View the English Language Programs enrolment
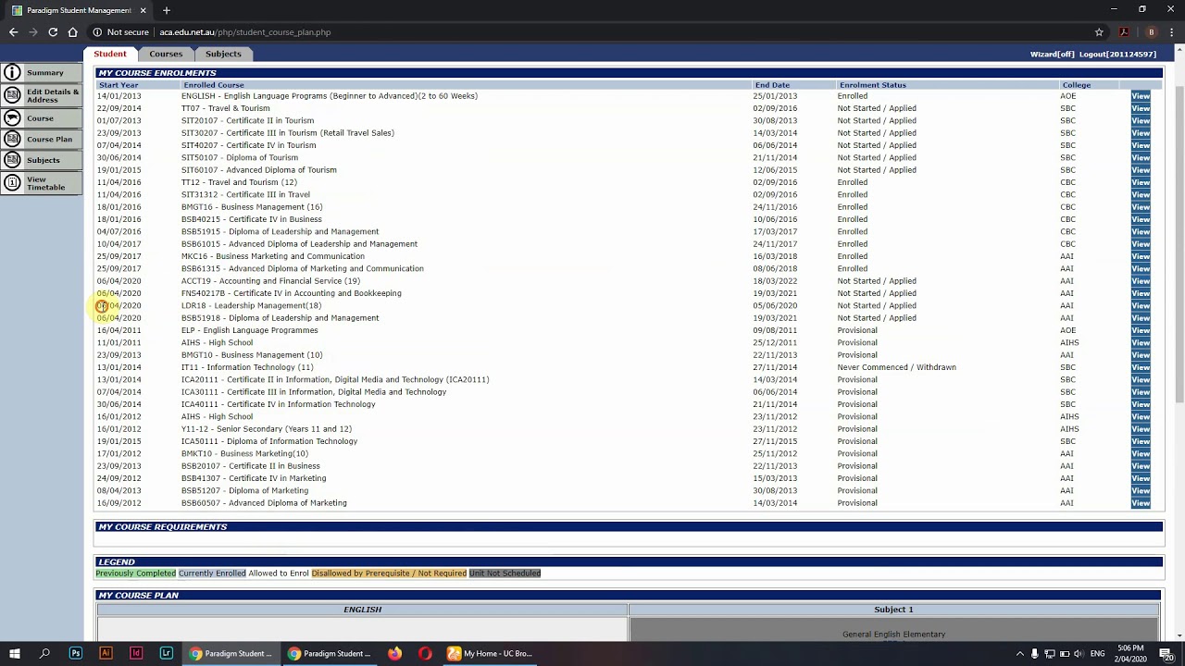 click(1141, 96)
